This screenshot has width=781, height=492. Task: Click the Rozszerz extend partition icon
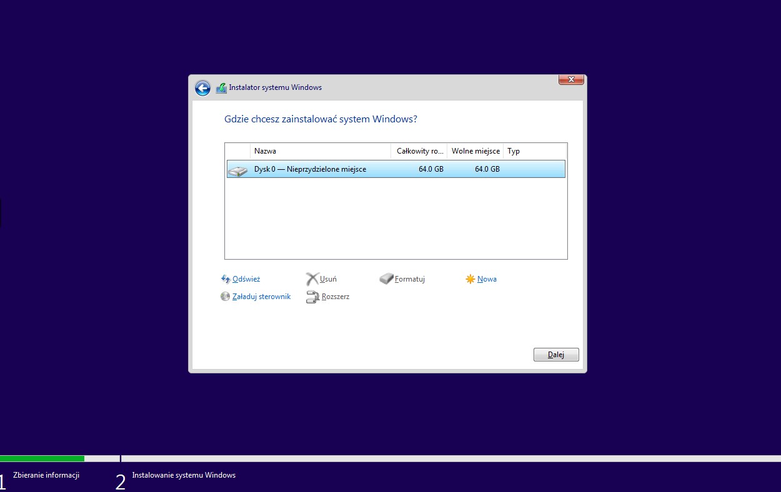pyautogui.click(x=312, y=297)
